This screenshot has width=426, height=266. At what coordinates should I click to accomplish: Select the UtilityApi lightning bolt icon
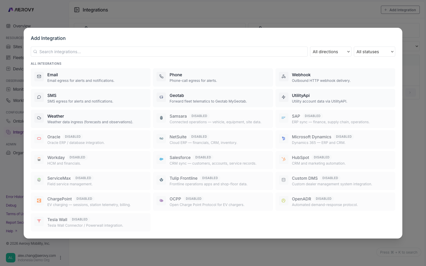pyautogui.click(x=283, y=97)
